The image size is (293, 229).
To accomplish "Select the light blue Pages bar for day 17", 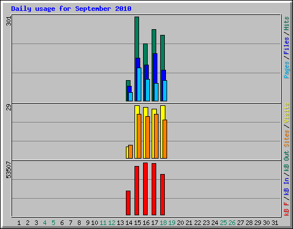I will (156, 92).
